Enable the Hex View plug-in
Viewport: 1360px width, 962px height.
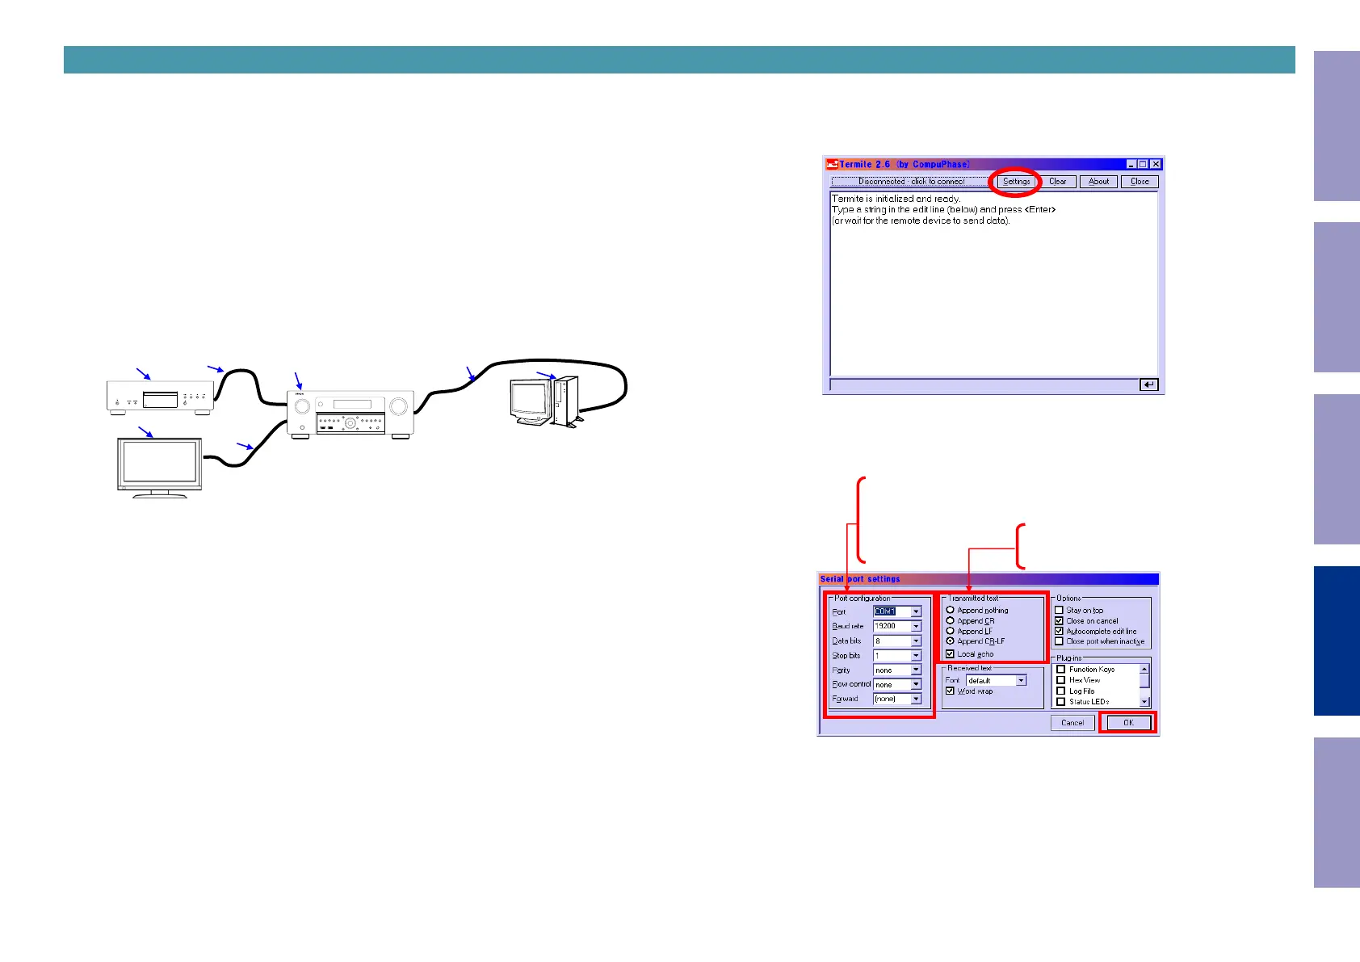click(1061, 680)
